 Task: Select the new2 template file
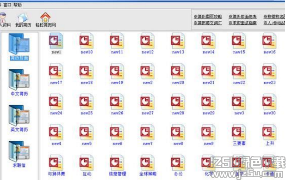[x=148, y=74]
